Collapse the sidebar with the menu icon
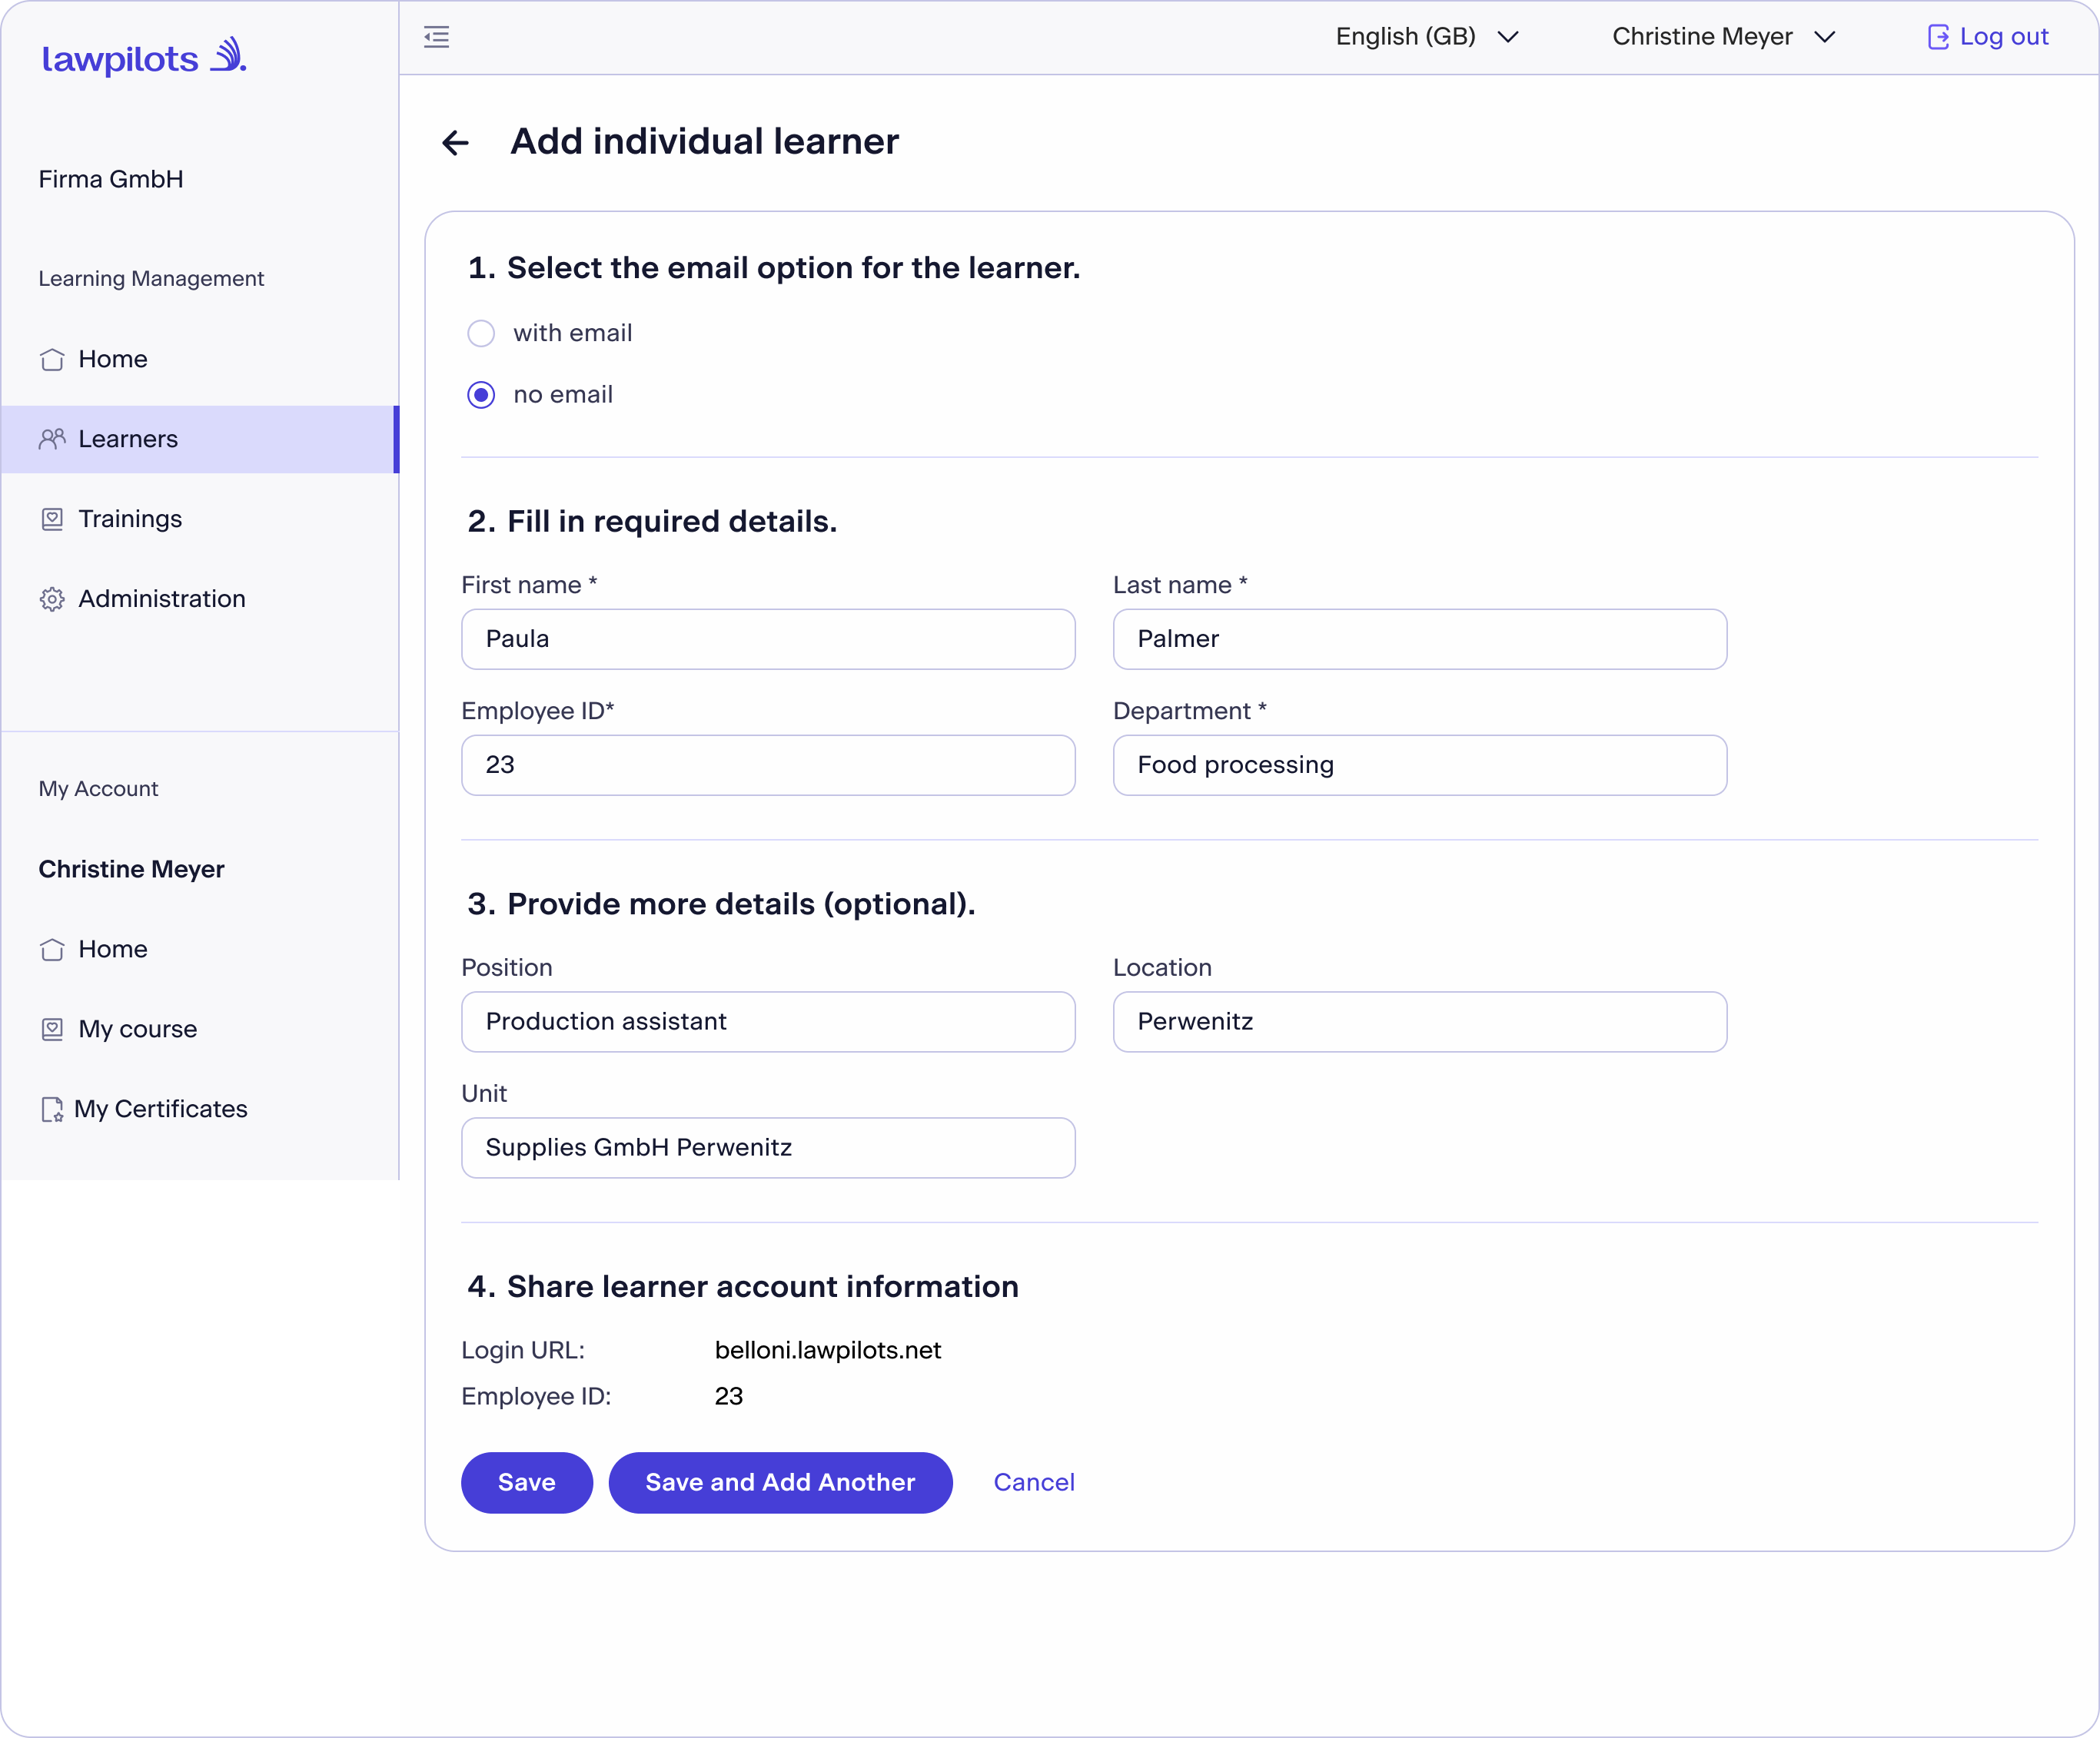The image size is (2100, 1738). click(x=436, y=37)
